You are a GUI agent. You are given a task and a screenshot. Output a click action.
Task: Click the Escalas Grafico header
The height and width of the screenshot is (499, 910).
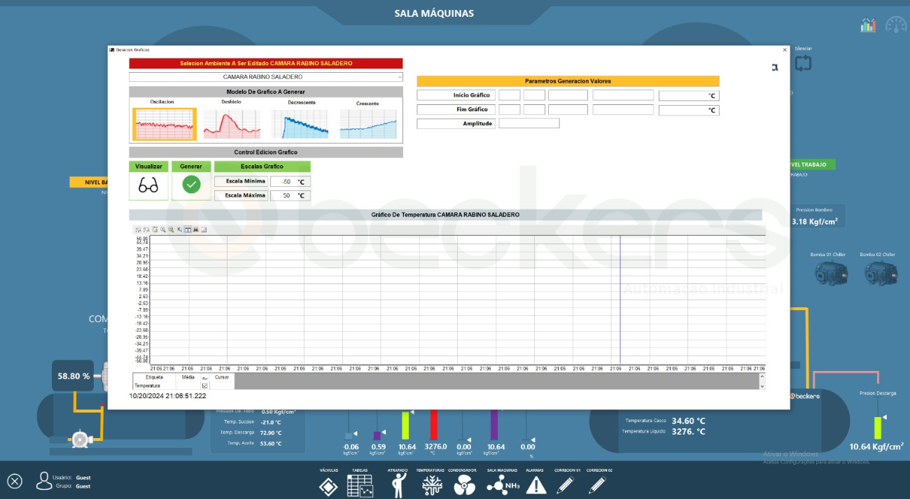click(x=262, y=167)
